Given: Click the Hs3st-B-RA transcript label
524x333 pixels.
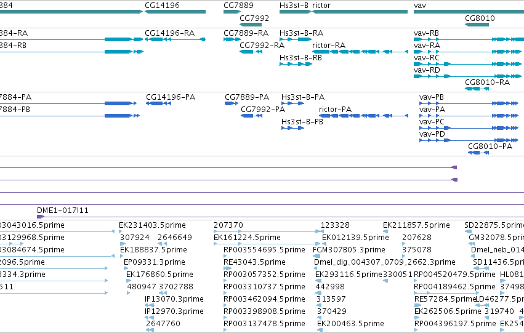Looking at the screenshot, I should point(302,33).
